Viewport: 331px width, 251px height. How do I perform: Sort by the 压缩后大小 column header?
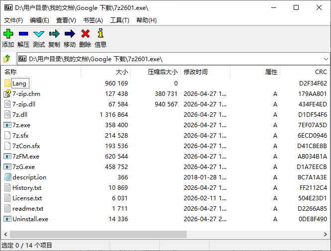[156, 72]
